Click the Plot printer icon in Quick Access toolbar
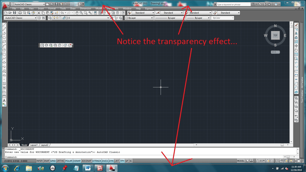306x172 pixels. tap(80, 4)
